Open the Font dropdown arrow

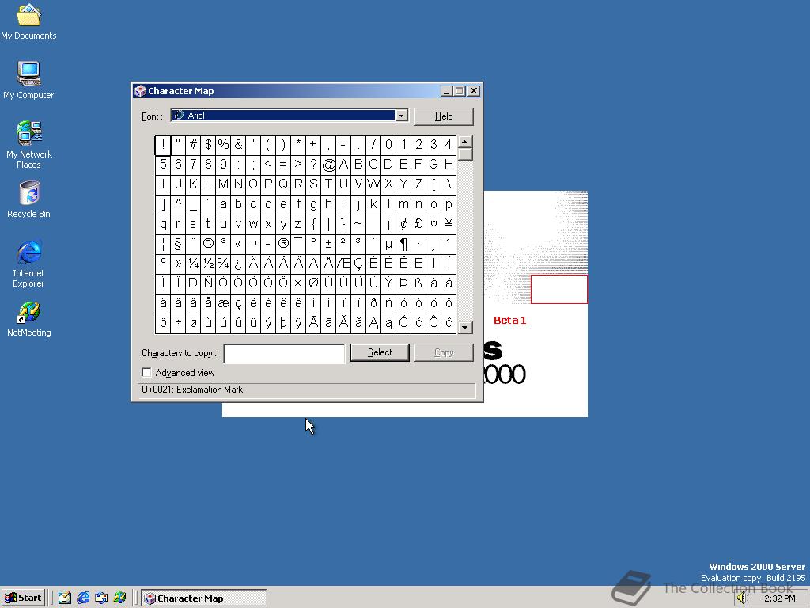tap(401, 116)
